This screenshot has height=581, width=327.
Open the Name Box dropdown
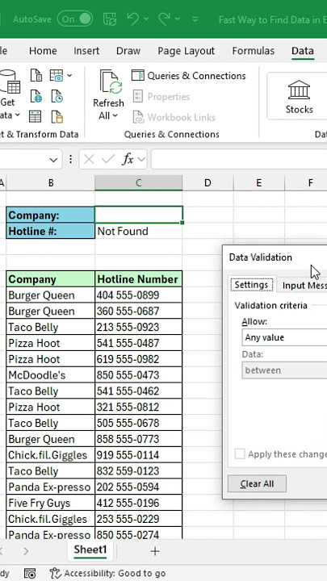tap(53, 160)
